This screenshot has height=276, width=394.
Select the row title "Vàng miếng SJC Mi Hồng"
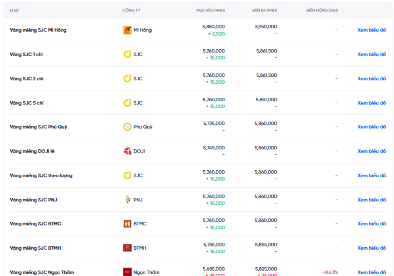coord(38,30)
